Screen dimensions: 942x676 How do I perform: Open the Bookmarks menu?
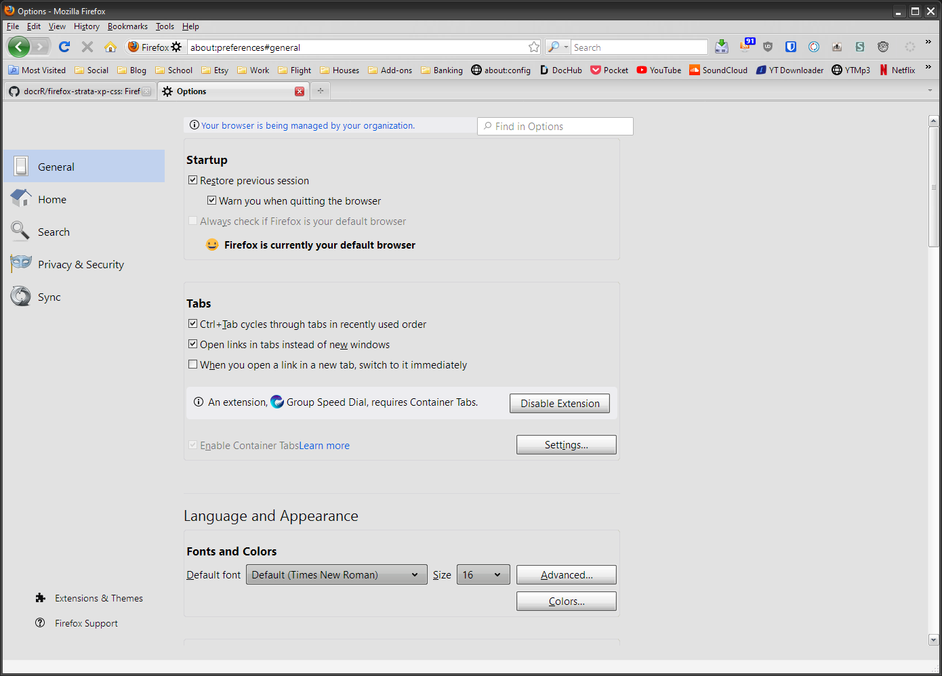[x=127, y=26]
